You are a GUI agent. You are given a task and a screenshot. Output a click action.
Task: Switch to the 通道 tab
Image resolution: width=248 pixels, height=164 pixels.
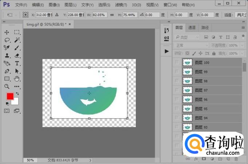(192, 28)
